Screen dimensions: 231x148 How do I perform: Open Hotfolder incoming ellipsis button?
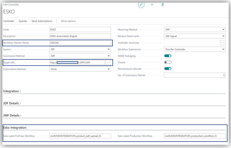pyautogui.click(x=223, y=43)
